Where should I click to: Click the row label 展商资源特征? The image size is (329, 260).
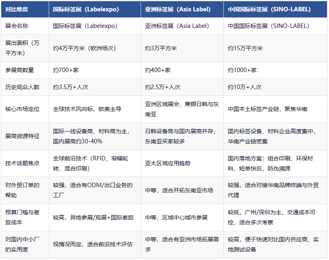[x=25, y=136]
